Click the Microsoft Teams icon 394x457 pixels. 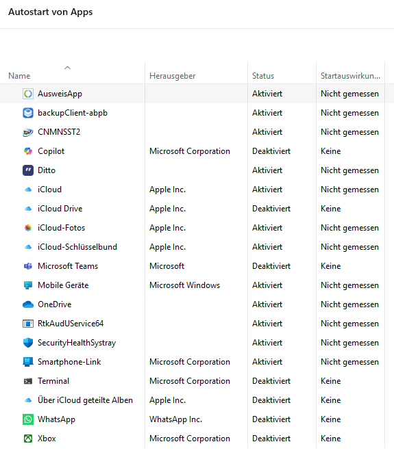28,266
